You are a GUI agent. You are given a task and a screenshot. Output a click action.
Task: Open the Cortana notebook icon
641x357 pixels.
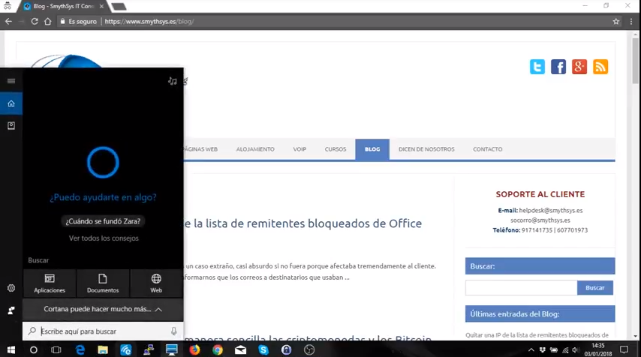(11, 126)
